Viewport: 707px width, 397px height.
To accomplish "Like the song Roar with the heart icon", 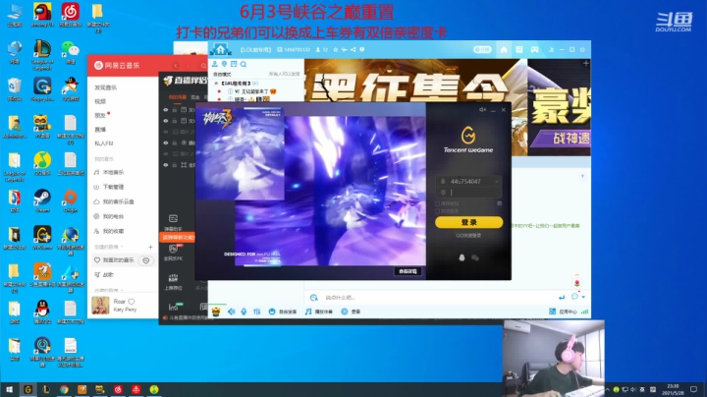I will pyautogui.click(x=132, y=302).
